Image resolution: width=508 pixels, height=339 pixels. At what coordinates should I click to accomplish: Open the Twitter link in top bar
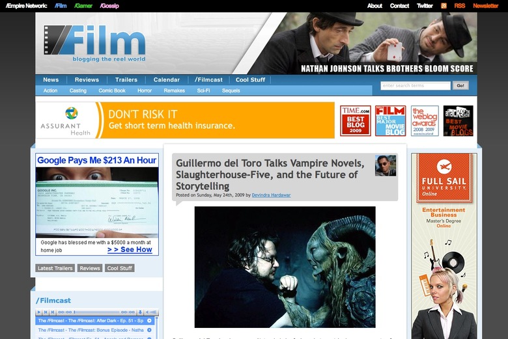pyautogui.click(x=425, y=6)
